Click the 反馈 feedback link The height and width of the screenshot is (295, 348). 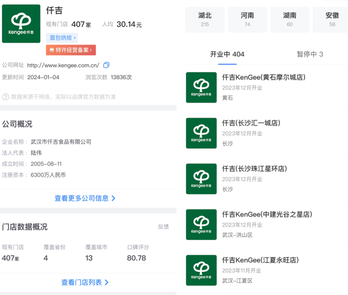coord(163,227)
